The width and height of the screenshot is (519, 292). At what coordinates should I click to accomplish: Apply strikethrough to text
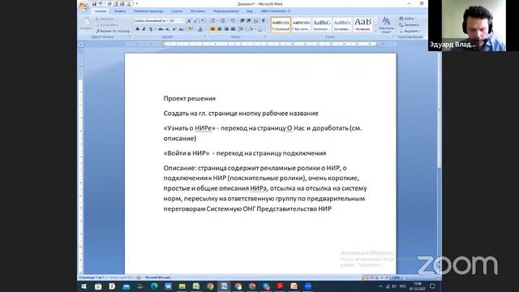pyautogui.click(x=161, y=29)
